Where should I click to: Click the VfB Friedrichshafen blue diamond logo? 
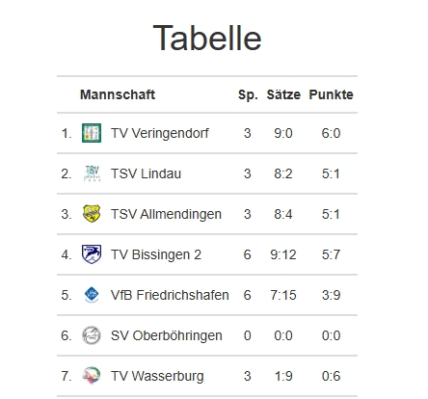(92, 295)
